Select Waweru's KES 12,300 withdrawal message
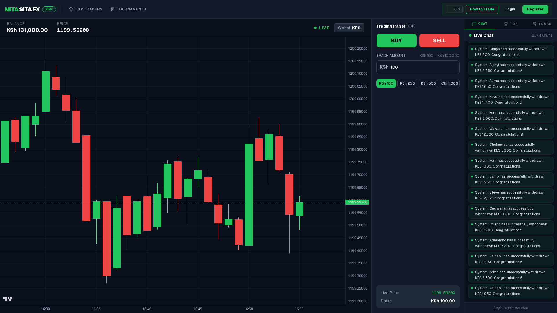The width and height of the screenshot is (557, 313). point(511,132)
